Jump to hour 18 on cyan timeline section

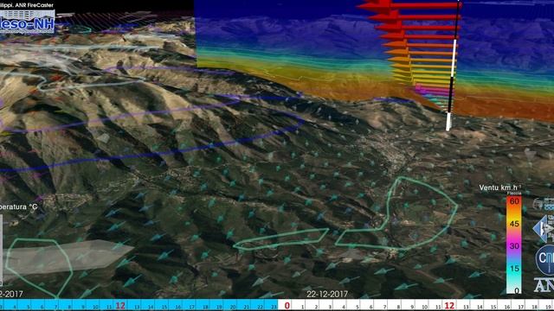point(205,308)
